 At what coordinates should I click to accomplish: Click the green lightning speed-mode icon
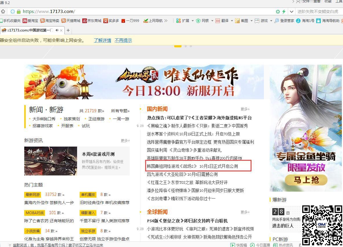tap(284, 11)
